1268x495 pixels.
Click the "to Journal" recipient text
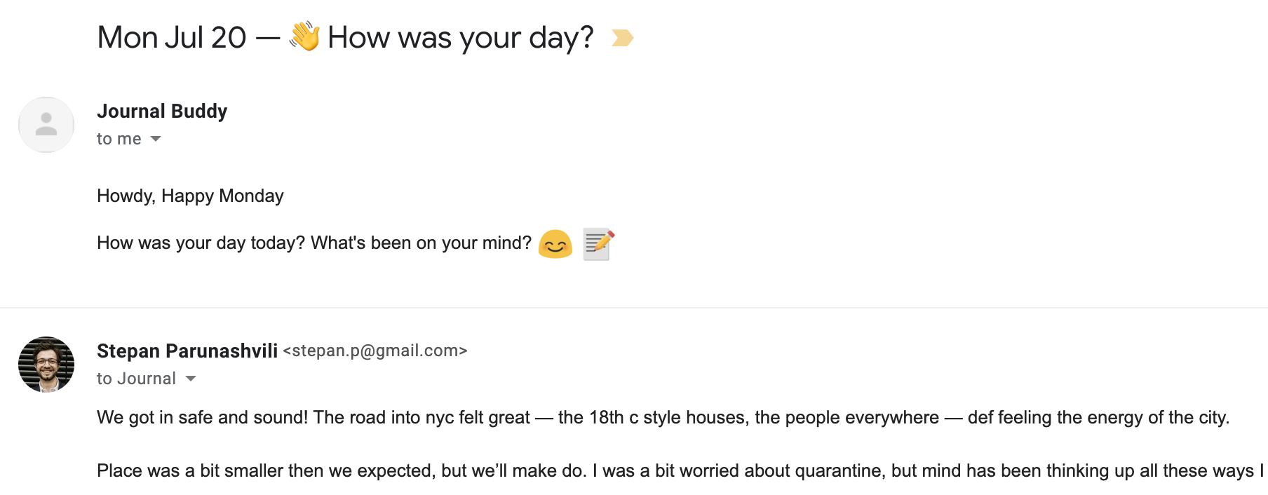pyautogui.click(x=136, y=379)
